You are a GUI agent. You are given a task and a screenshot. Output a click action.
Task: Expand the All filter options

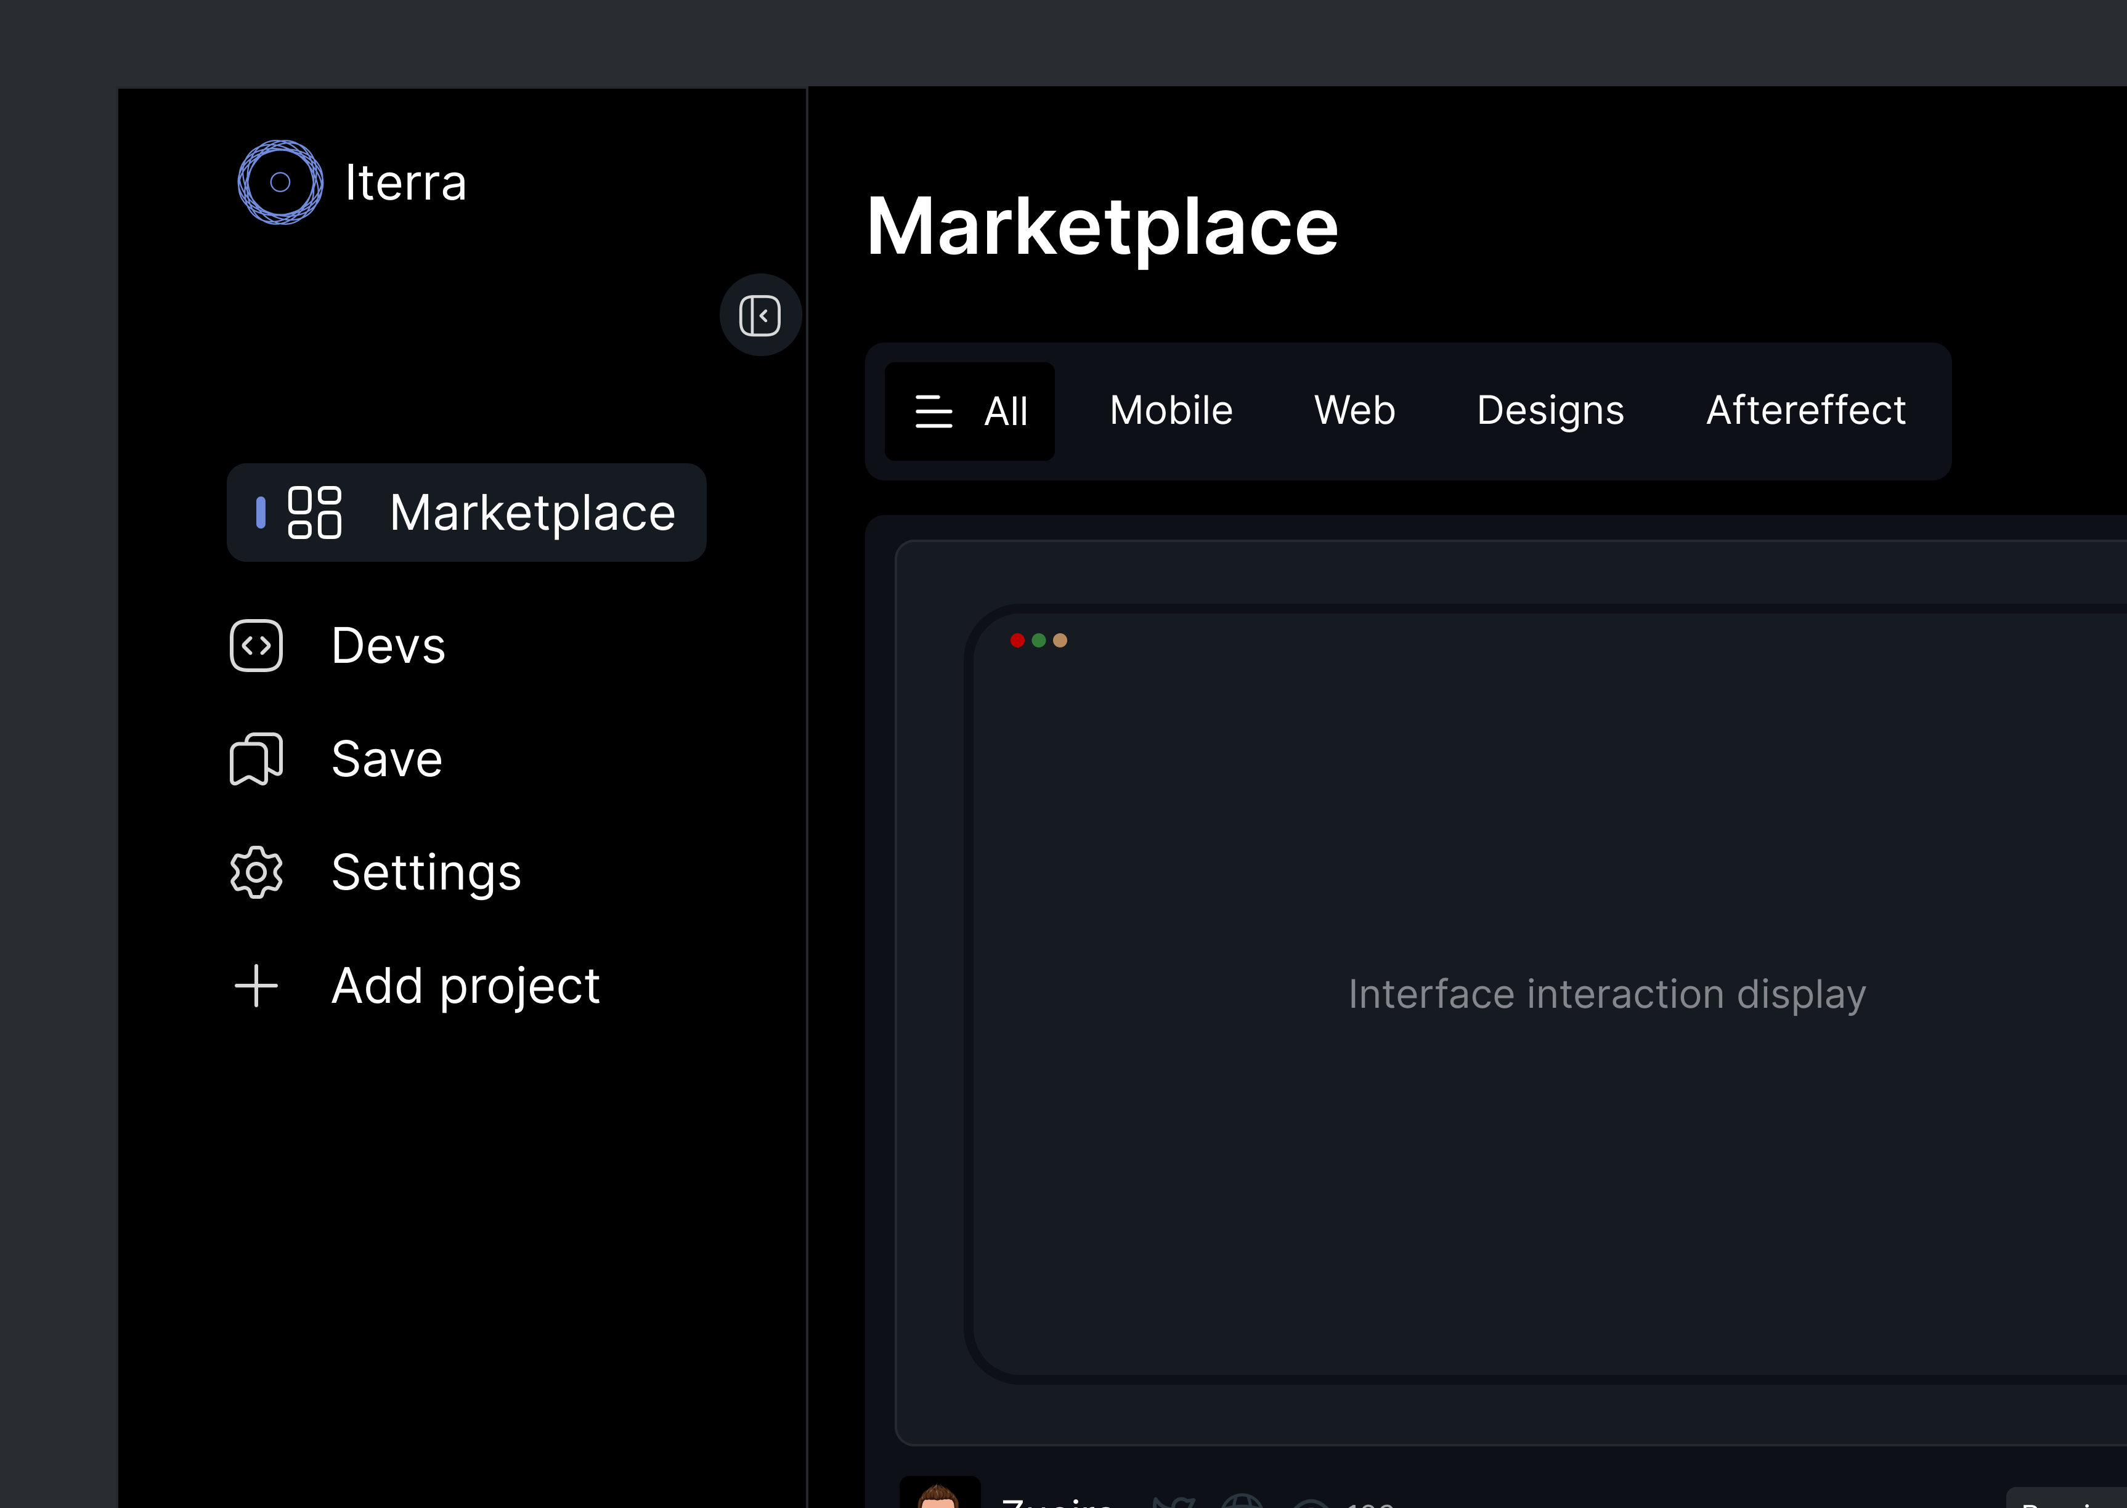coord(969,410)
